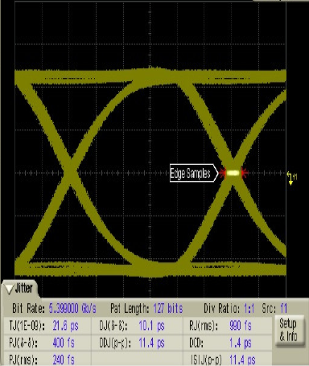Click the Pat Length value 127 bits
This screenshot has width=309, height=366.
tap(168, 309)
